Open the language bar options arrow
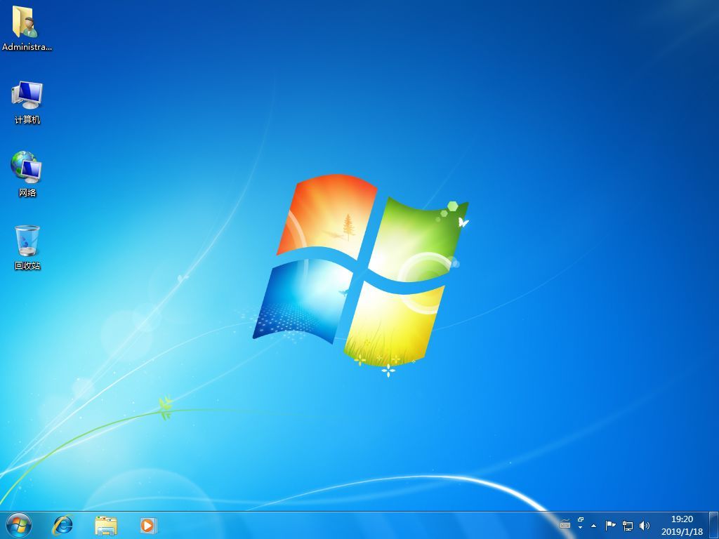 tap(581, 528)
